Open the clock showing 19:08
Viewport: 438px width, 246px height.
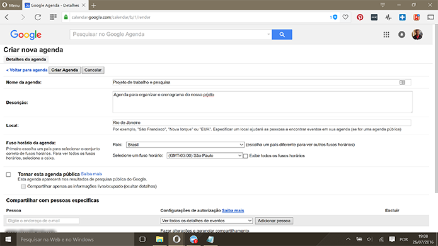click(424, 239)
